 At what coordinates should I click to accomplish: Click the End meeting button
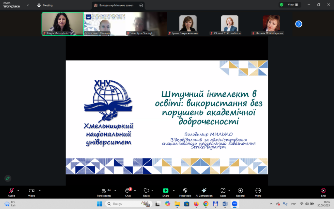tap(323, 192)
